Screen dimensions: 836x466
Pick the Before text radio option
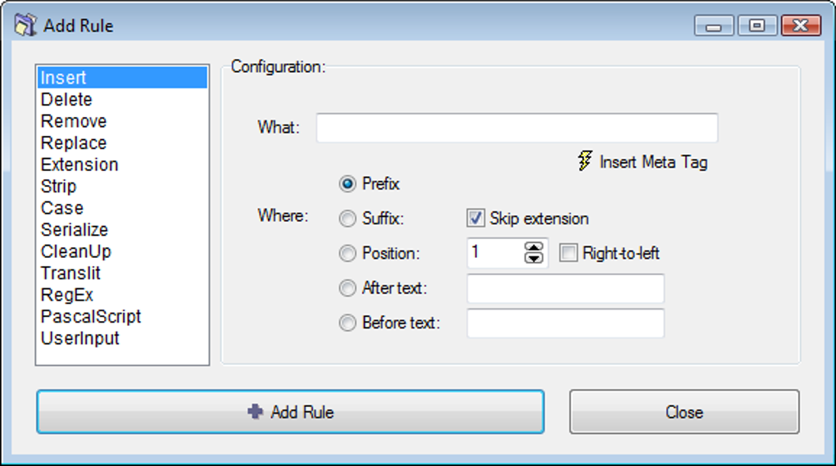348,323
